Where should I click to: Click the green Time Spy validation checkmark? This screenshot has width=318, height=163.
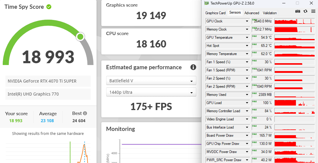click(x=49, y=7)
